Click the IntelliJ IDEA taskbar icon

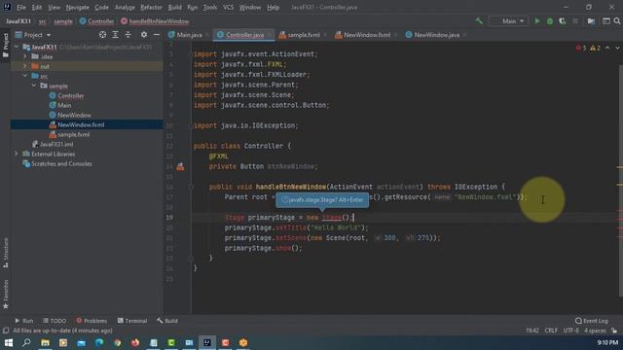(207, 342)
